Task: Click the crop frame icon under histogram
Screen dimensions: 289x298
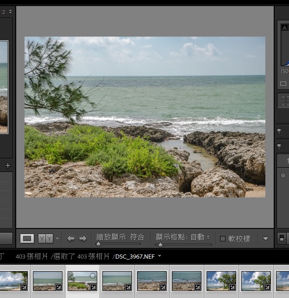Action: point(283,83)
